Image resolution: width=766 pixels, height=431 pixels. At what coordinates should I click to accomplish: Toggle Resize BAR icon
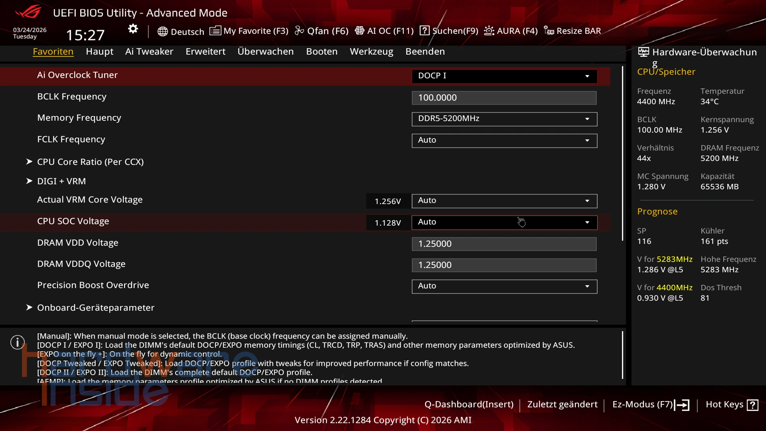coord(549,31)
